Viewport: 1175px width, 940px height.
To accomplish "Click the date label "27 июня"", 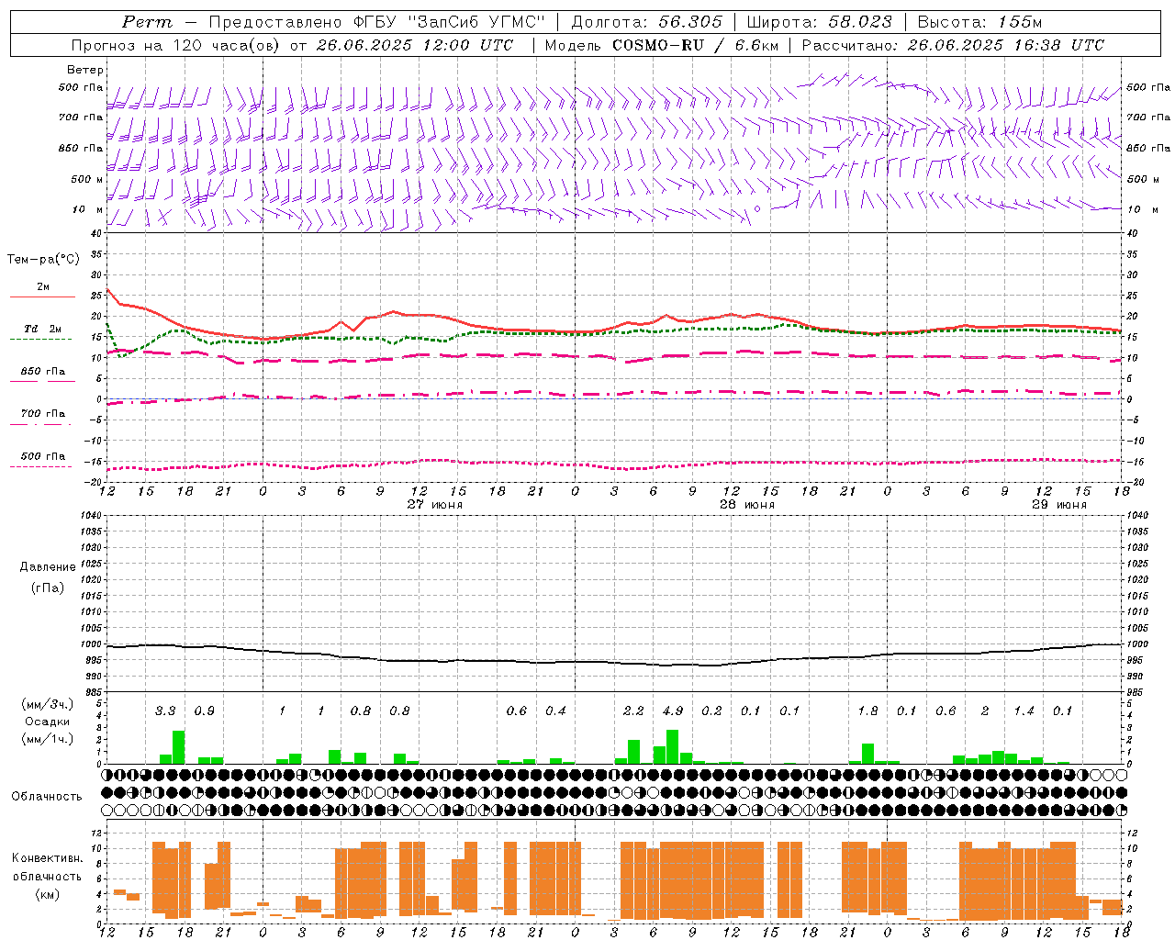I will pos(435,505).
